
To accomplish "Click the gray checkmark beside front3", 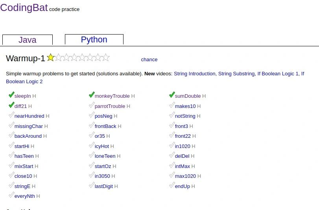I will pos(172,125).
